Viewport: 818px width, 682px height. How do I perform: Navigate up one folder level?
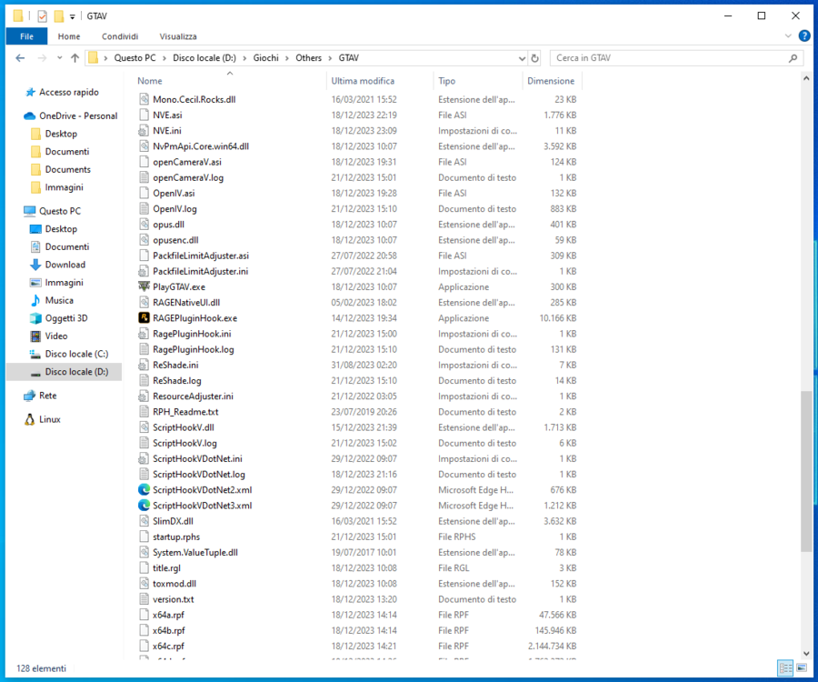74,57
